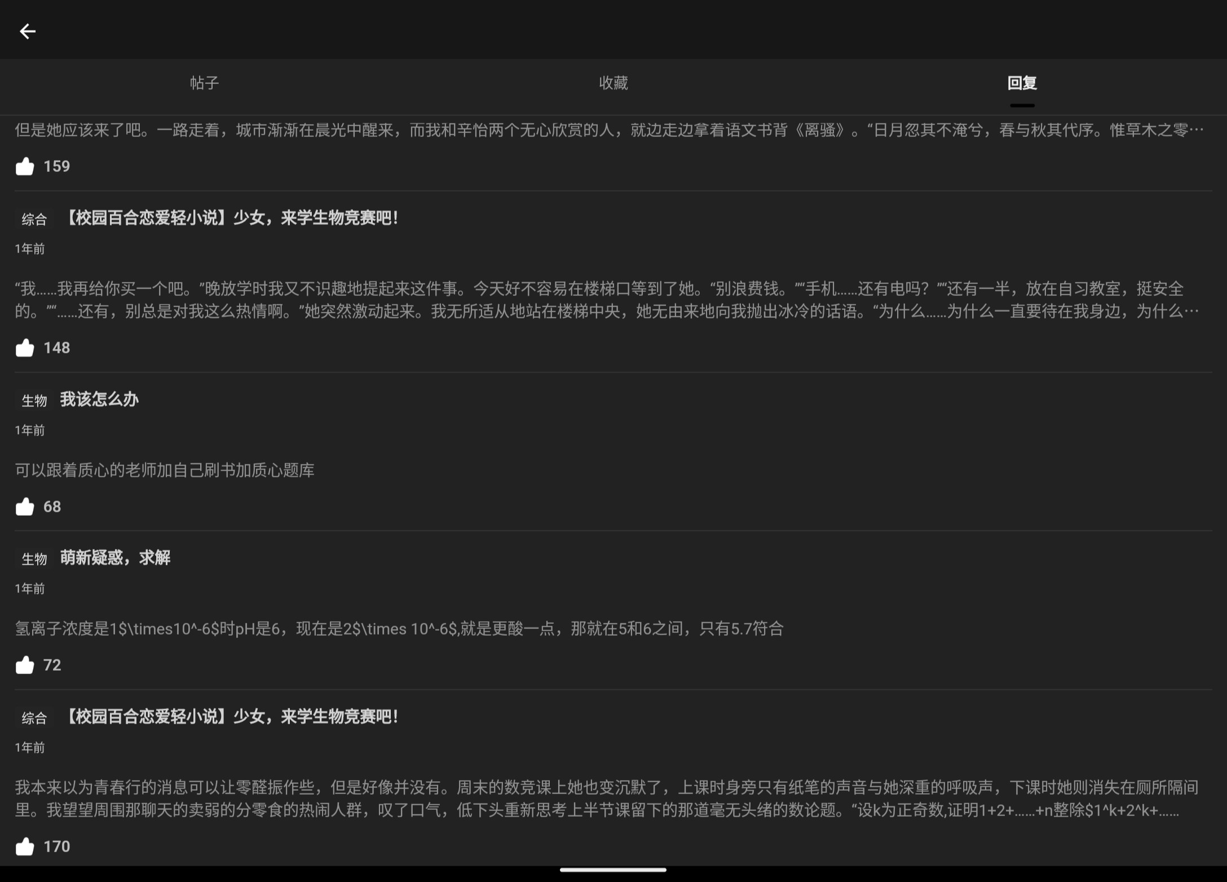
Task: Tap 综合 category tag above 148-like reply
Action: point(34,219)
